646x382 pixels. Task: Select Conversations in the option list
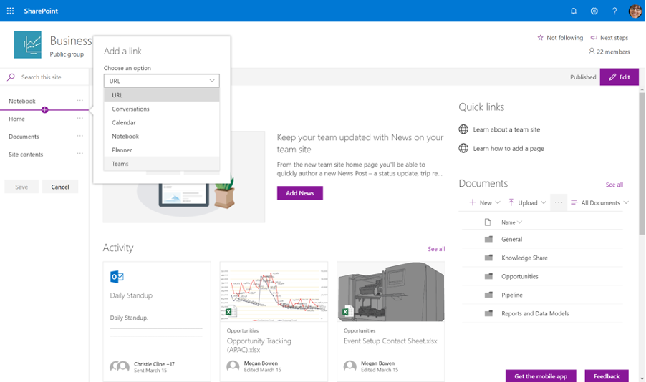click(162, 109)
